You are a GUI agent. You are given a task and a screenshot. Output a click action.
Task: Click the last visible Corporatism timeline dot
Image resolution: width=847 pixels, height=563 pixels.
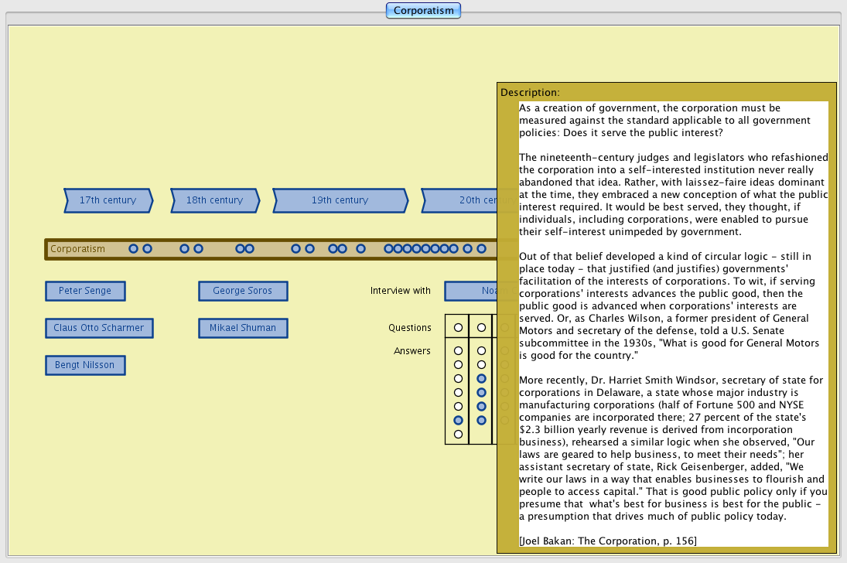(481, 249)
